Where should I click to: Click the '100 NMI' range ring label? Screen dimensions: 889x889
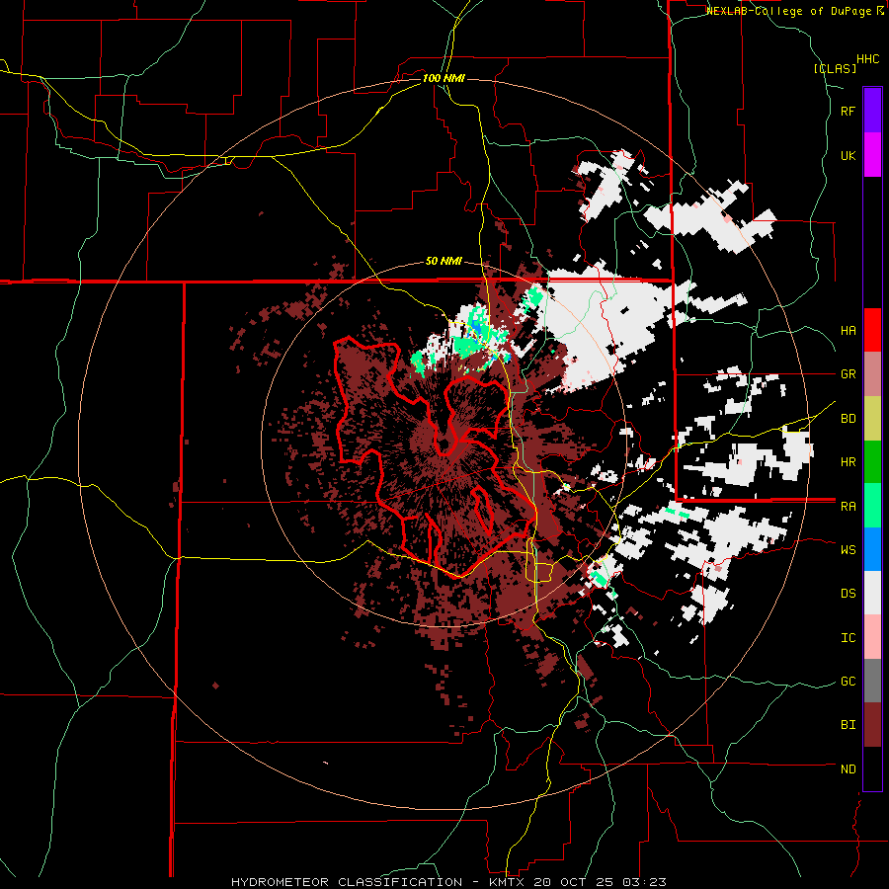pos(444,78)
